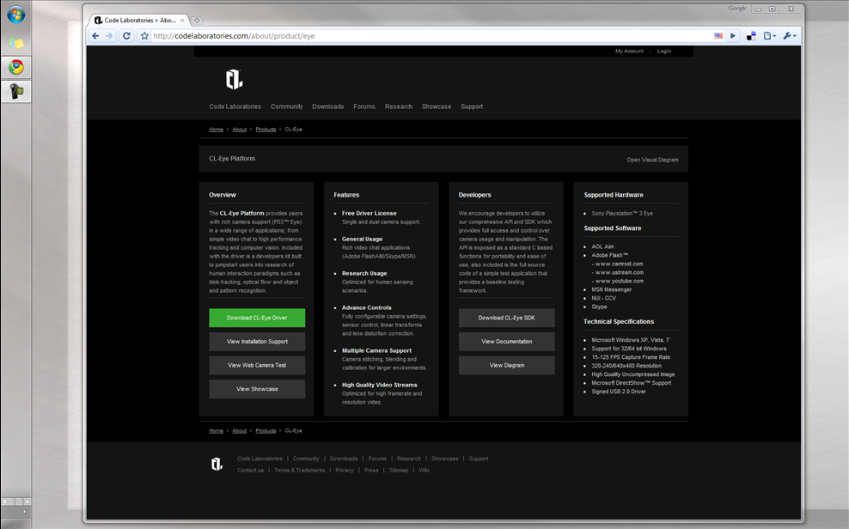Open Showcase in the top navigation
Image resolution: width=849 pixels, height=529 pixels.
[437, 106]
